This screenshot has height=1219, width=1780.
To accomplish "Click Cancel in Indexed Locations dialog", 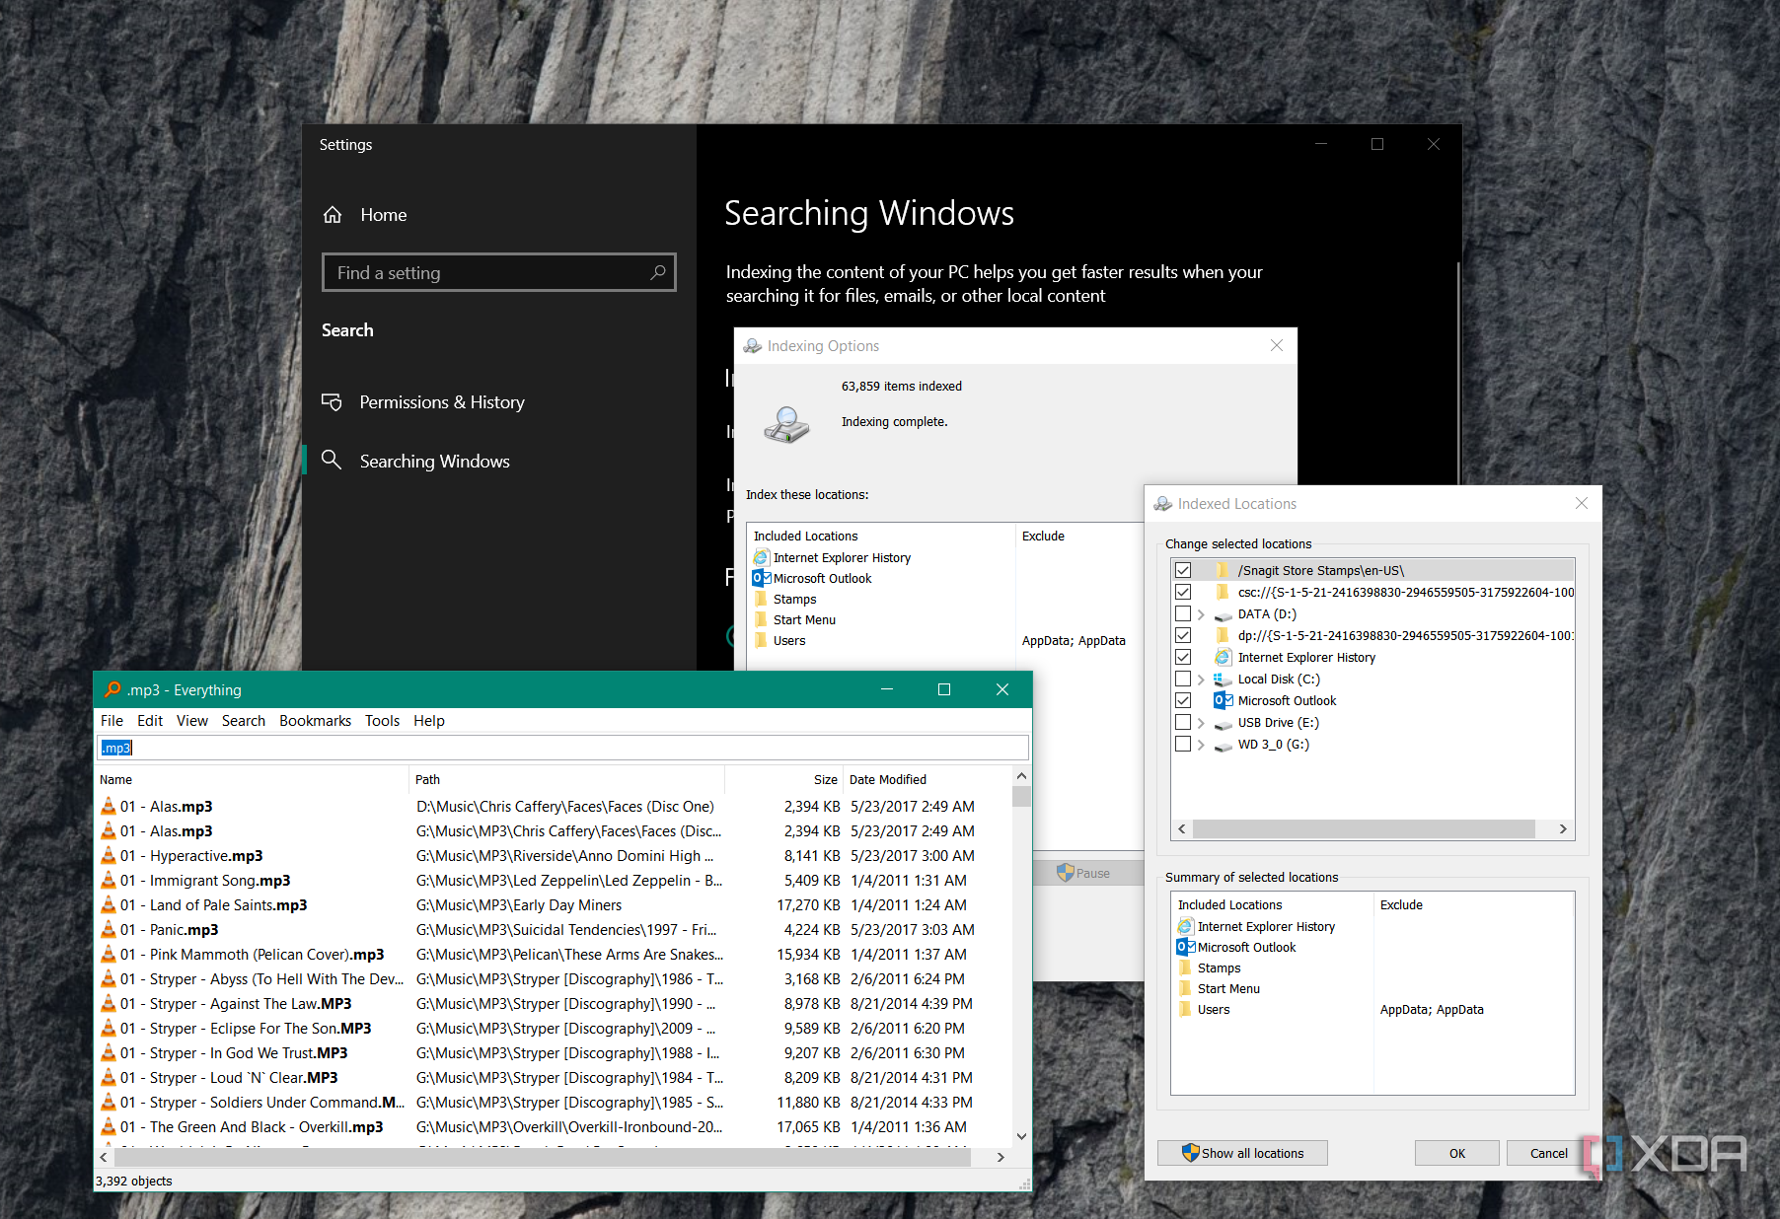I will pos(1548,1153).
